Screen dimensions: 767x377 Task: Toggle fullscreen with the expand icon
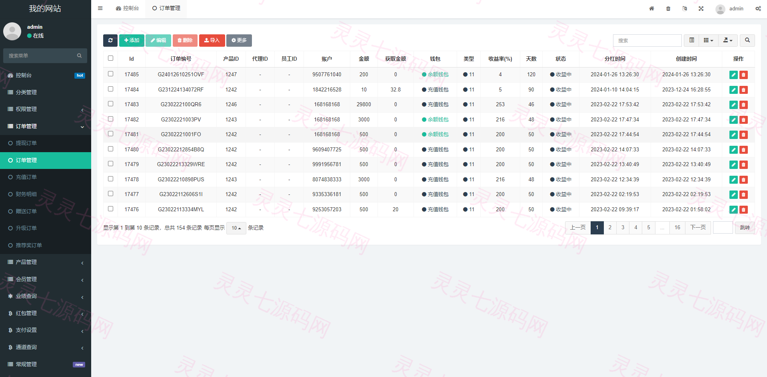tap(701, 8)
